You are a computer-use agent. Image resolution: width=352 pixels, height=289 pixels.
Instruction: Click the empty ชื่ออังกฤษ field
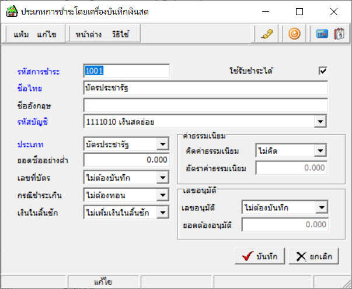coord(205,105)
